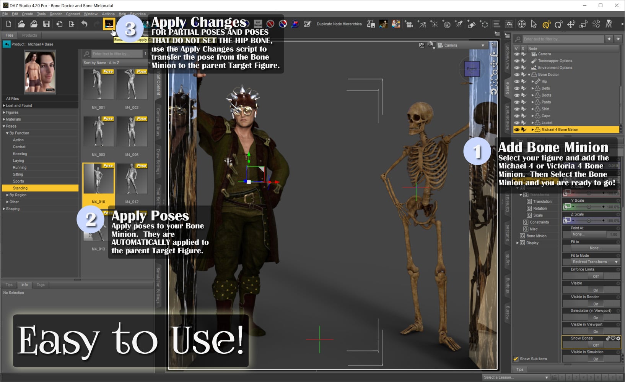
Task: Click the Save icon in the toolbar
Action: point(46,24)
